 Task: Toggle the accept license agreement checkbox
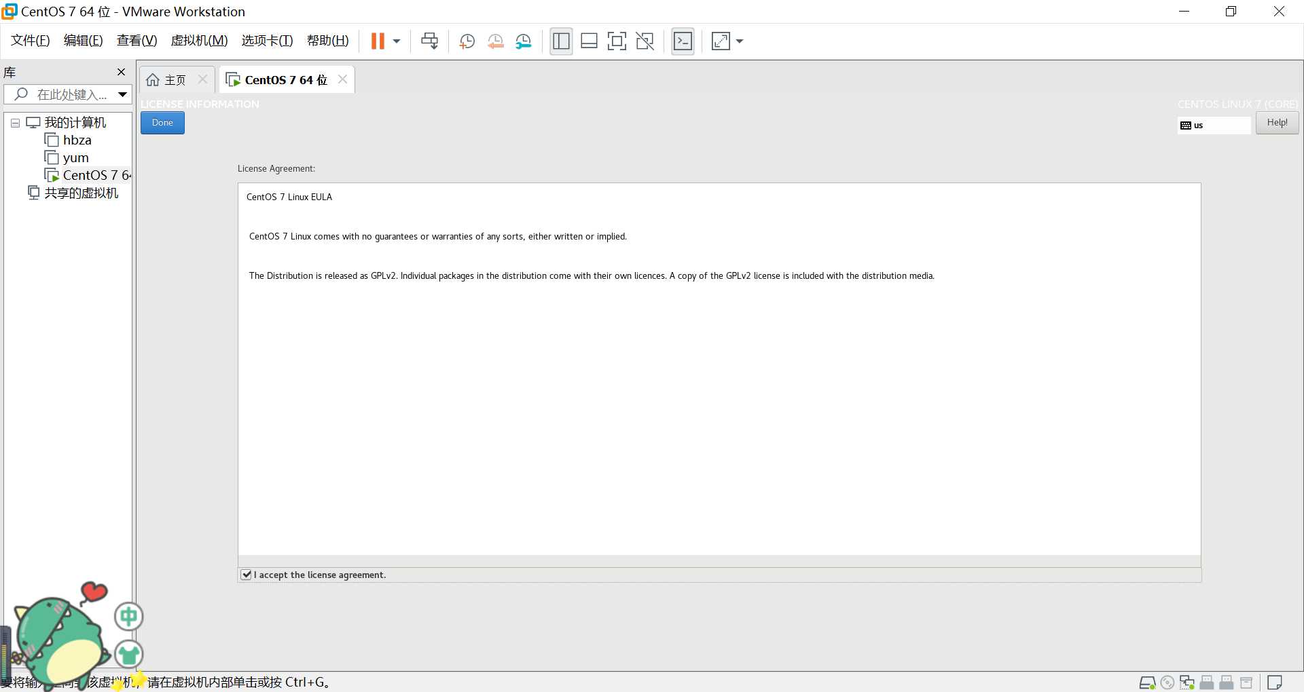(247, 575)
